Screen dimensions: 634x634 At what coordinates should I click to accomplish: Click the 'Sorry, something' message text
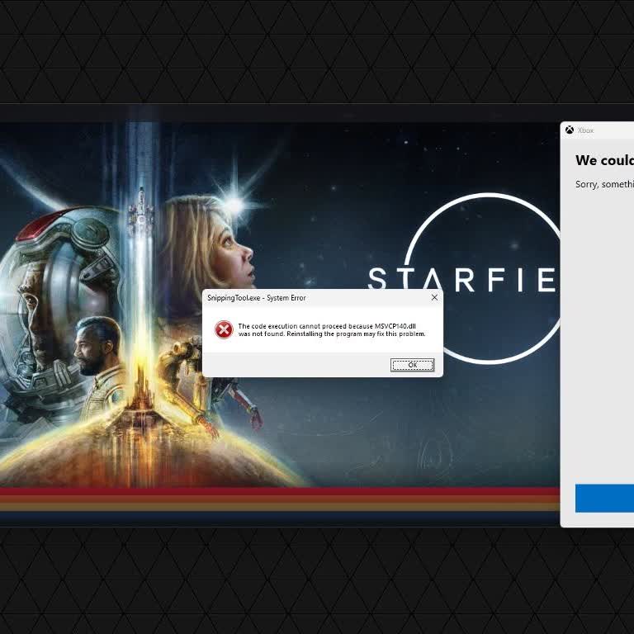(604, 185)
